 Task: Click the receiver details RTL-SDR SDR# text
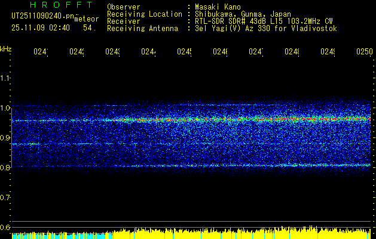(x=264, y=22)
